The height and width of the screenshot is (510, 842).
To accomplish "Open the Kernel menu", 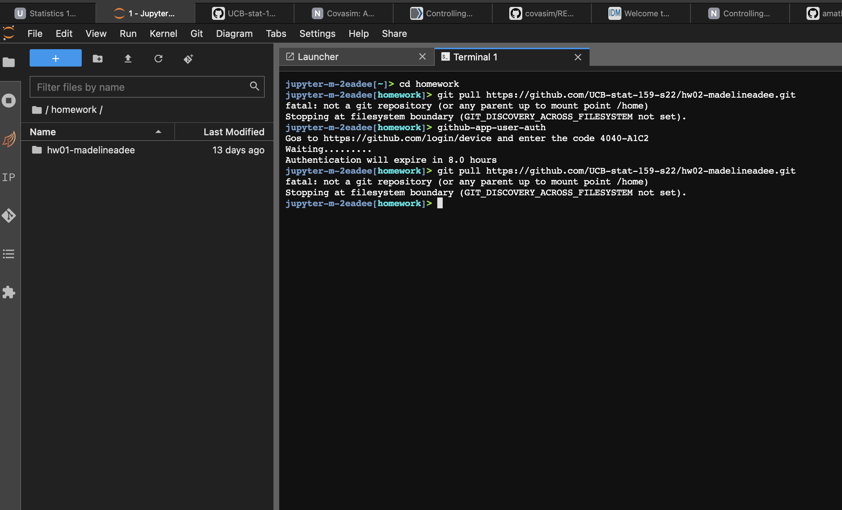I will tap(163, 33).
